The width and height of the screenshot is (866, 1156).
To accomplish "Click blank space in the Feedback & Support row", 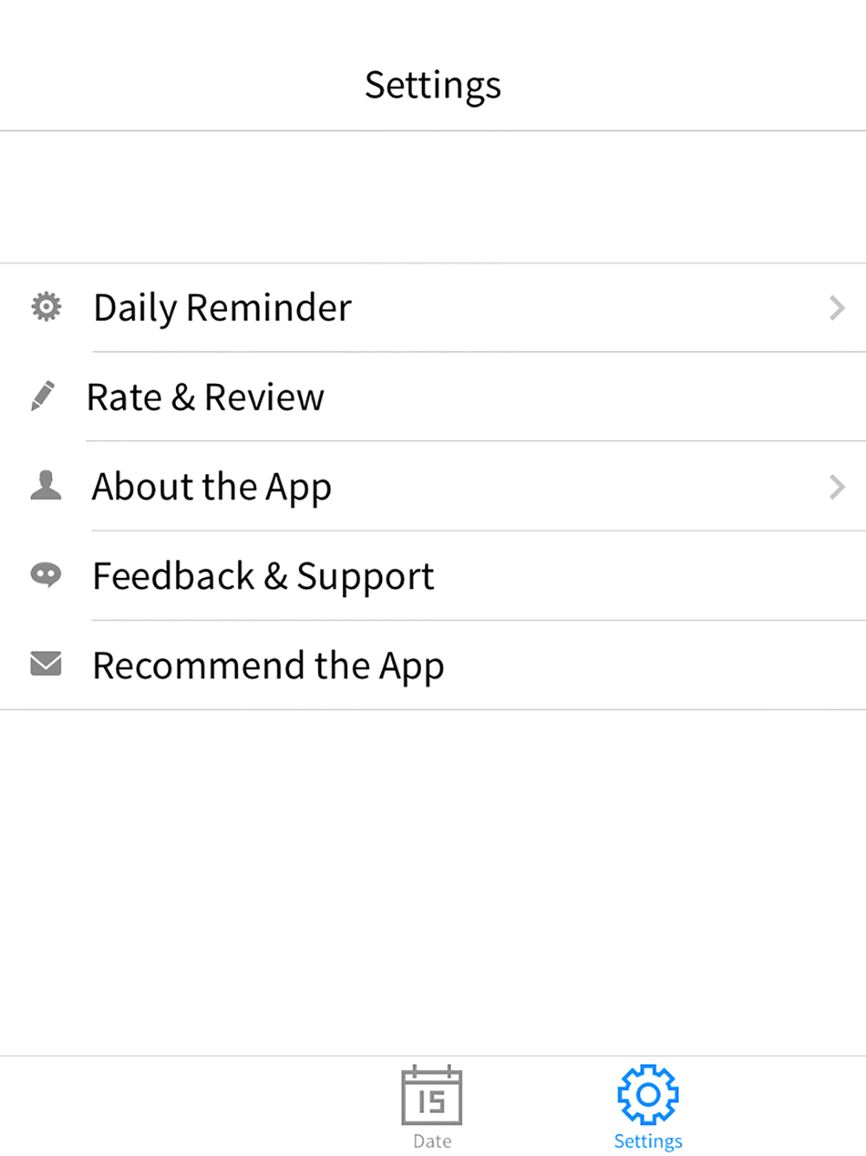I will point(649,575).
